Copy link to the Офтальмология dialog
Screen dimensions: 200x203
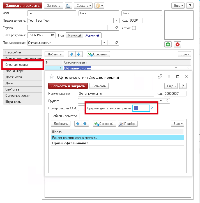(x=160, y=76)
